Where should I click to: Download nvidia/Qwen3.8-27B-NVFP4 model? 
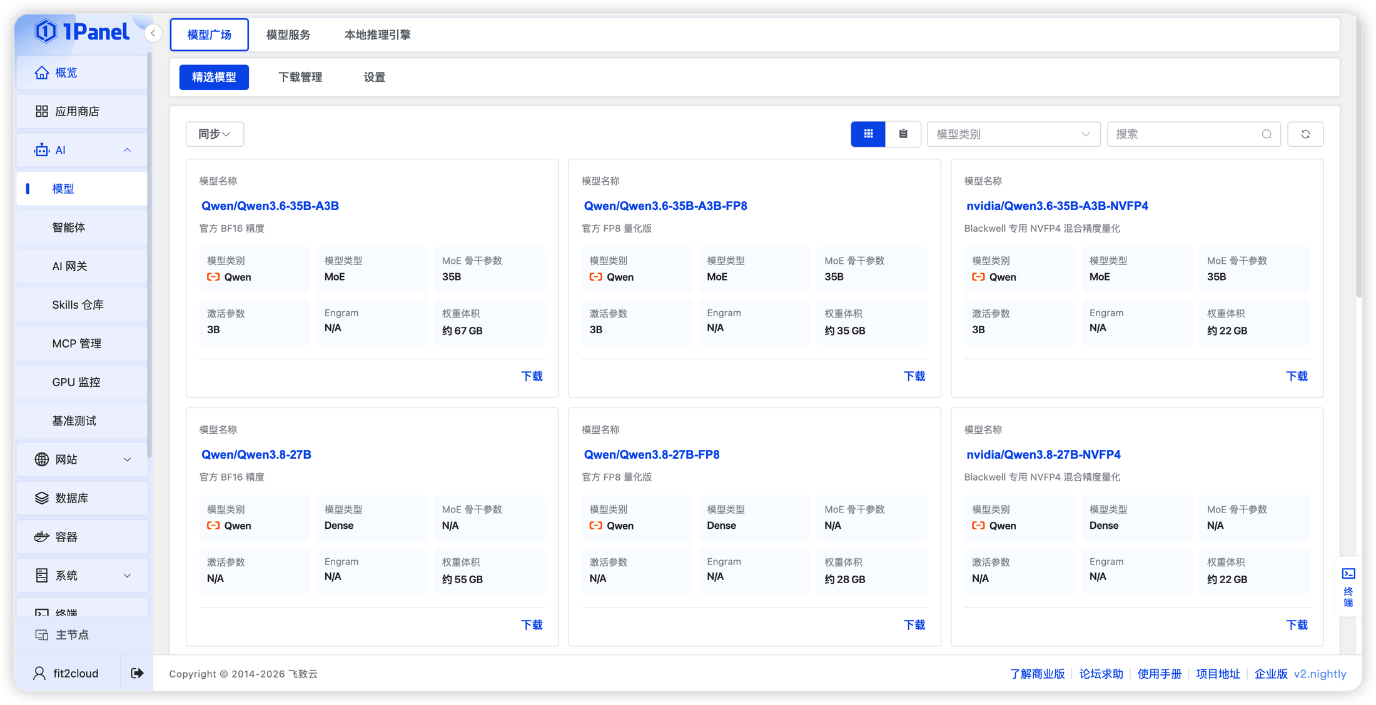tap(1297, 624)
